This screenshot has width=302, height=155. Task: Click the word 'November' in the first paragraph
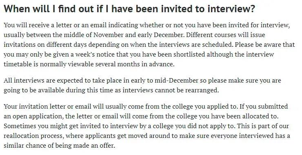click(x=108, y=35)
